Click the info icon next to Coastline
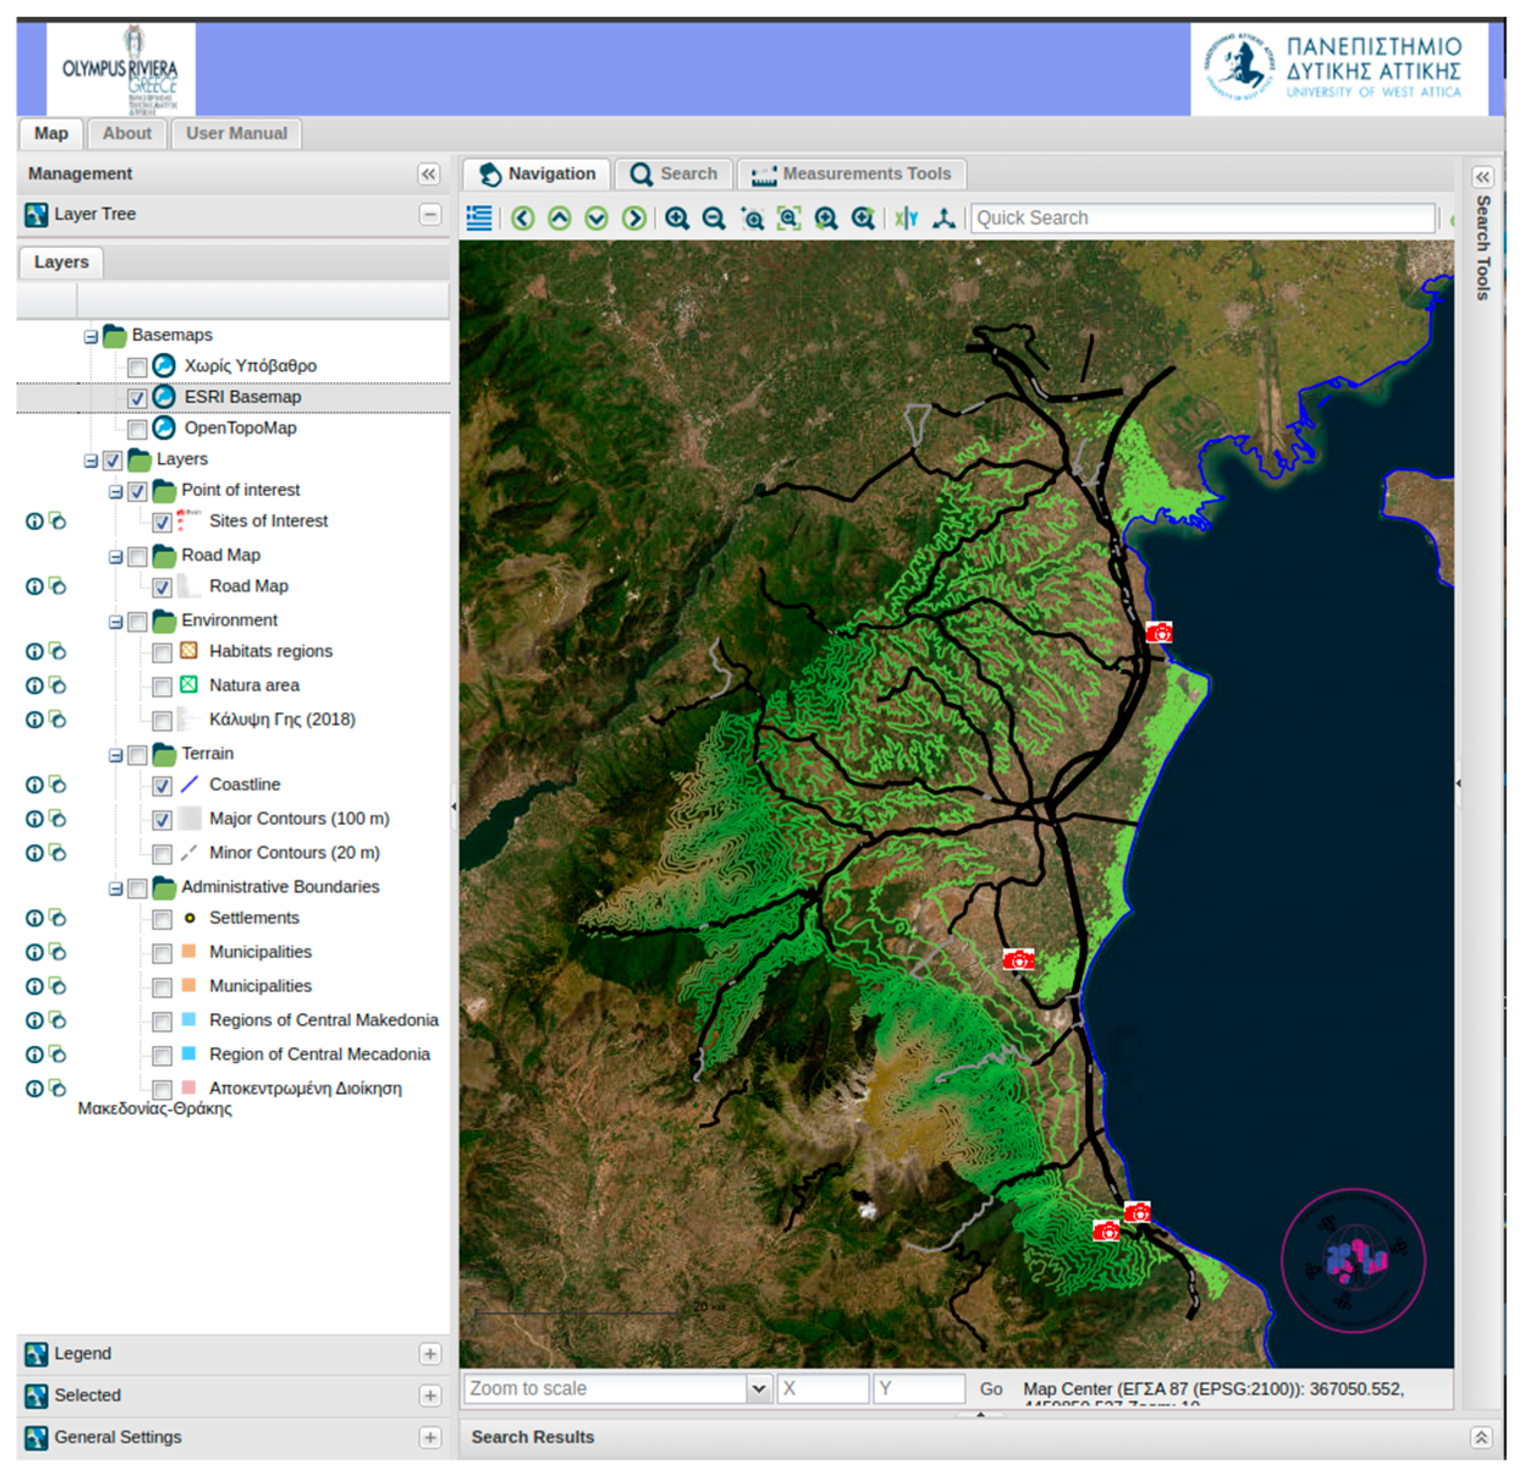The height and width of the screenshot is (1479, 1523). tap(34, 785)
